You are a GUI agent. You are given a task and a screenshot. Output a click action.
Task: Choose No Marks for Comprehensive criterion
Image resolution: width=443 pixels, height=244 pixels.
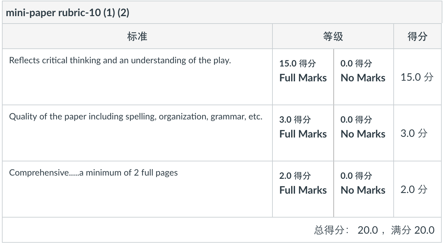363,189
